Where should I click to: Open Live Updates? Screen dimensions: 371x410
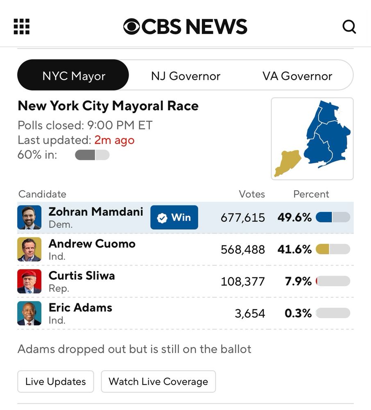click(56, 381)
